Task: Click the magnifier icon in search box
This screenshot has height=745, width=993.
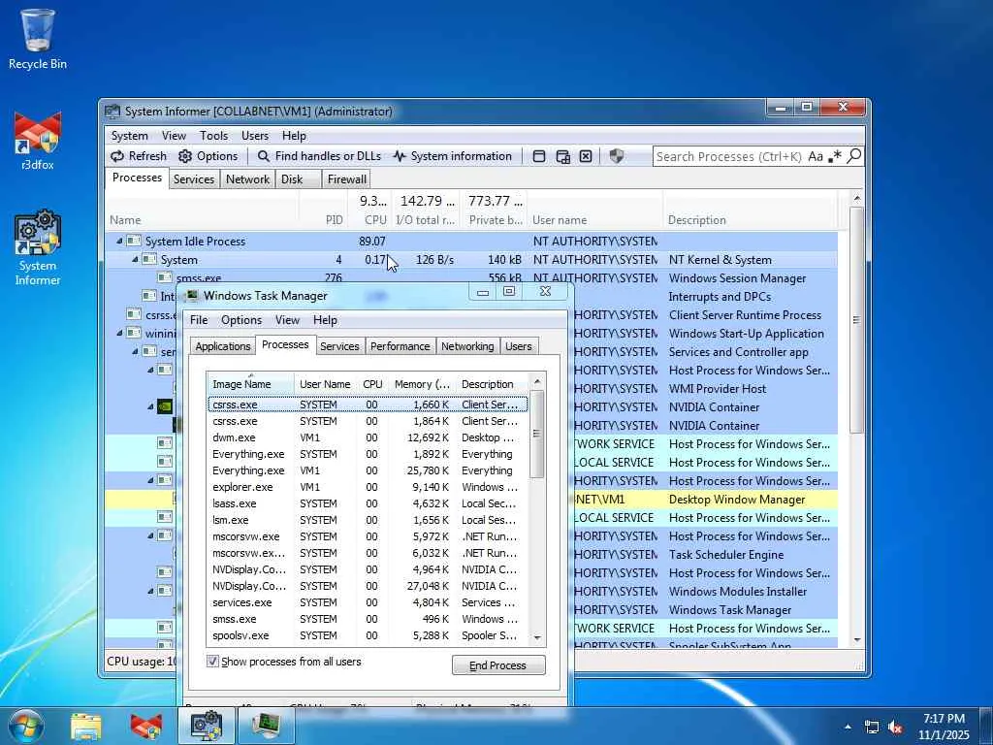Action: (x=853, y=156)
